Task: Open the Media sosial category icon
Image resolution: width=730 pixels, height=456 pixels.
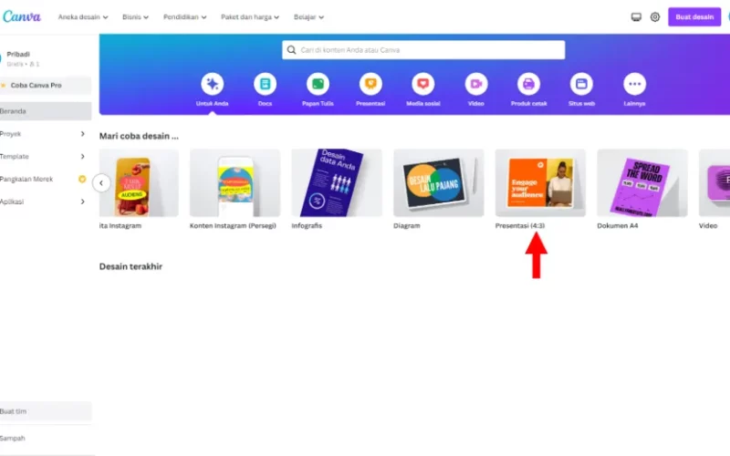Action: [423, 84]
